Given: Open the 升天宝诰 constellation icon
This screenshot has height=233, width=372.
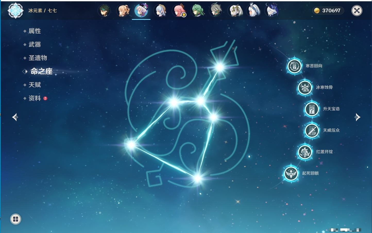Looking at the screenshot, I should coord(312,109).
